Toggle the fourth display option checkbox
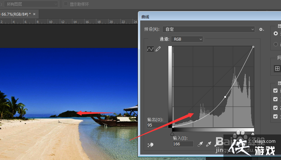This screenshot has height=160, width=281. coord(275,117)
